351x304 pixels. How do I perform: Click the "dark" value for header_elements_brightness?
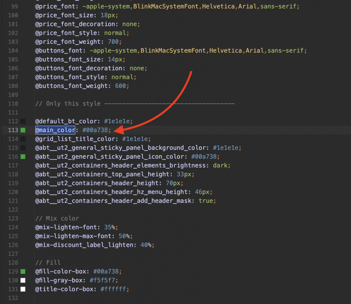(222, 165)
